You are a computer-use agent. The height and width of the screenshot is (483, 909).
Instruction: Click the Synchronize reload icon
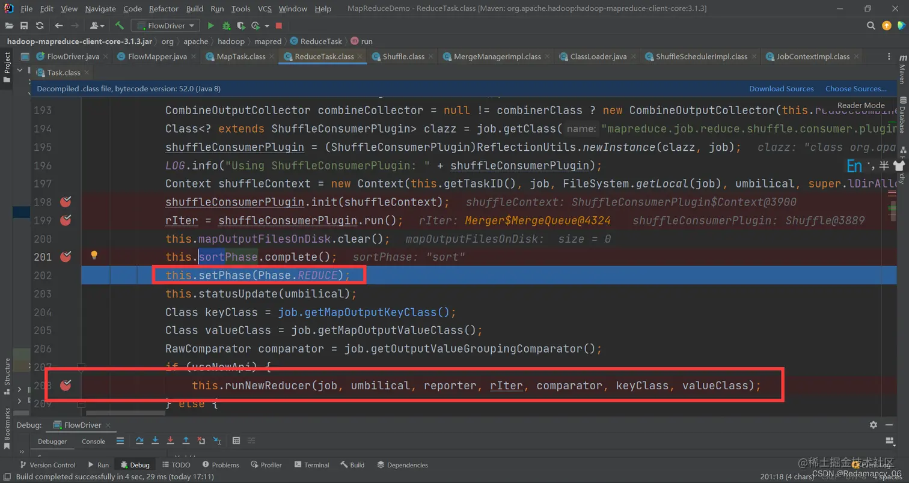(x=40, y=26)
